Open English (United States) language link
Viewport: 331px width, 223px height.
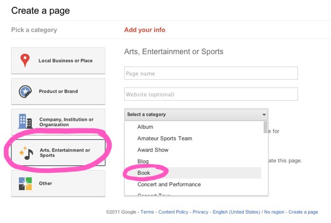tap(236, 212)
